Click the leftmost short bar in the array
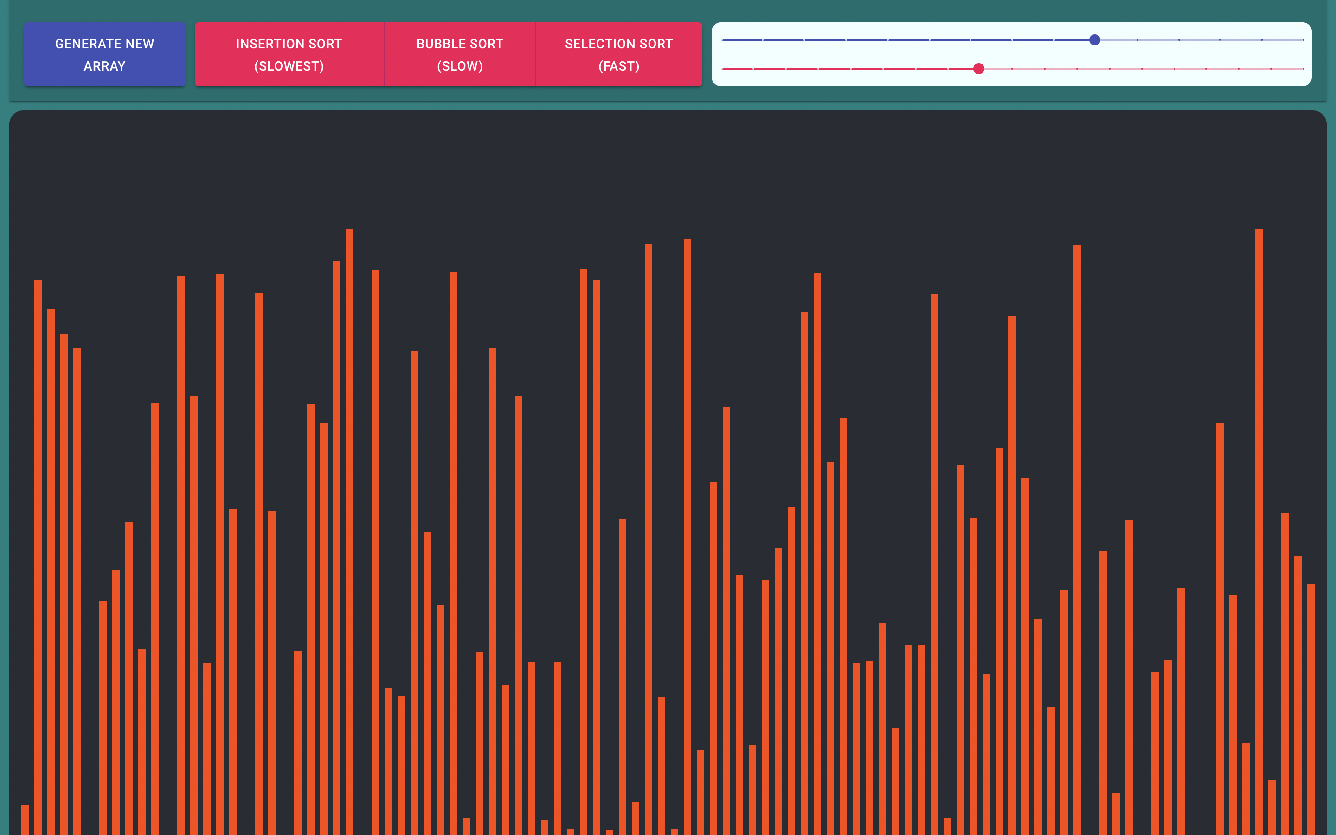Screen dimensions: 1336x835 25,820
